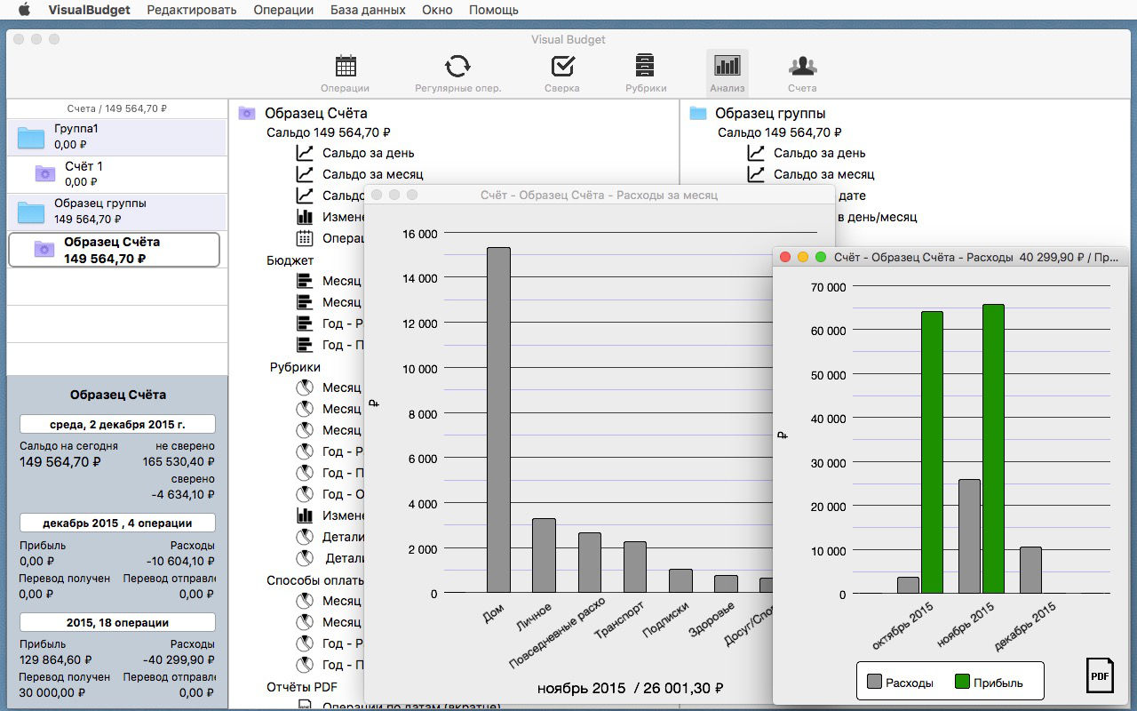Click the green октябрь 2015 profit bar
This screenshot has width=1137, height=711.
click(x=932, y=452)
